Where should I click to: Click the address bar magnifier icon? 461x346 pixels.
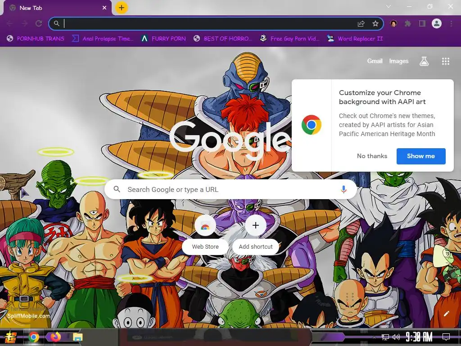[x=57, y=23]
